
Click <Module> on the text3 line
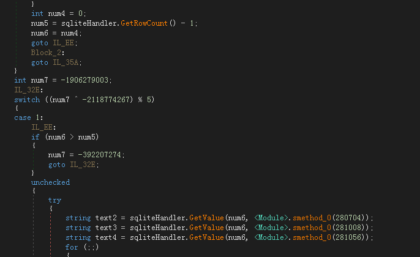click(x=271, y=228)
